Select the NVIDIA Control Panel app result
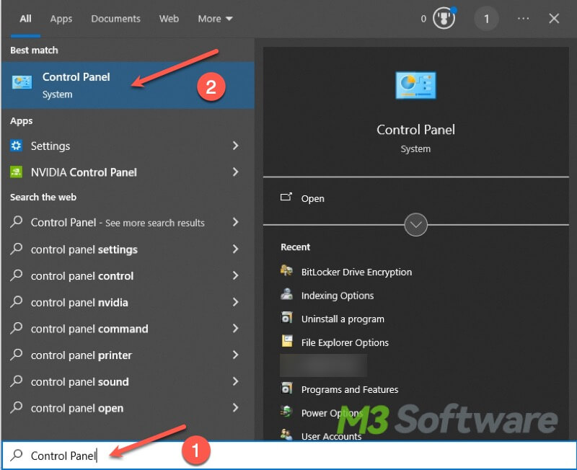Image resolution: width=577 pixels, height=470 pixels. point(128,172)
